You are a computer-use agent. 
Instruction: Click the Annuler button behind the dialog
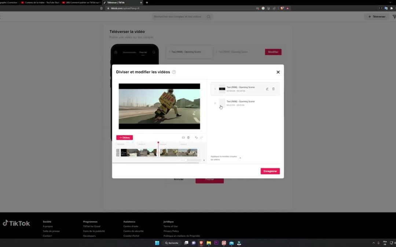(x=179, y=179)
